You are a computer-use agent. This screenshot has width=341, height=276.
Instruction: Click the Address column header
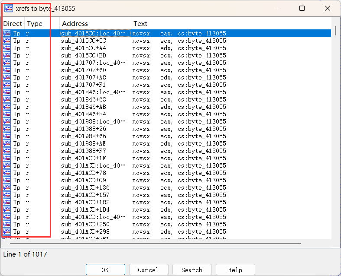pyautogui.click(x=75, y=24)
